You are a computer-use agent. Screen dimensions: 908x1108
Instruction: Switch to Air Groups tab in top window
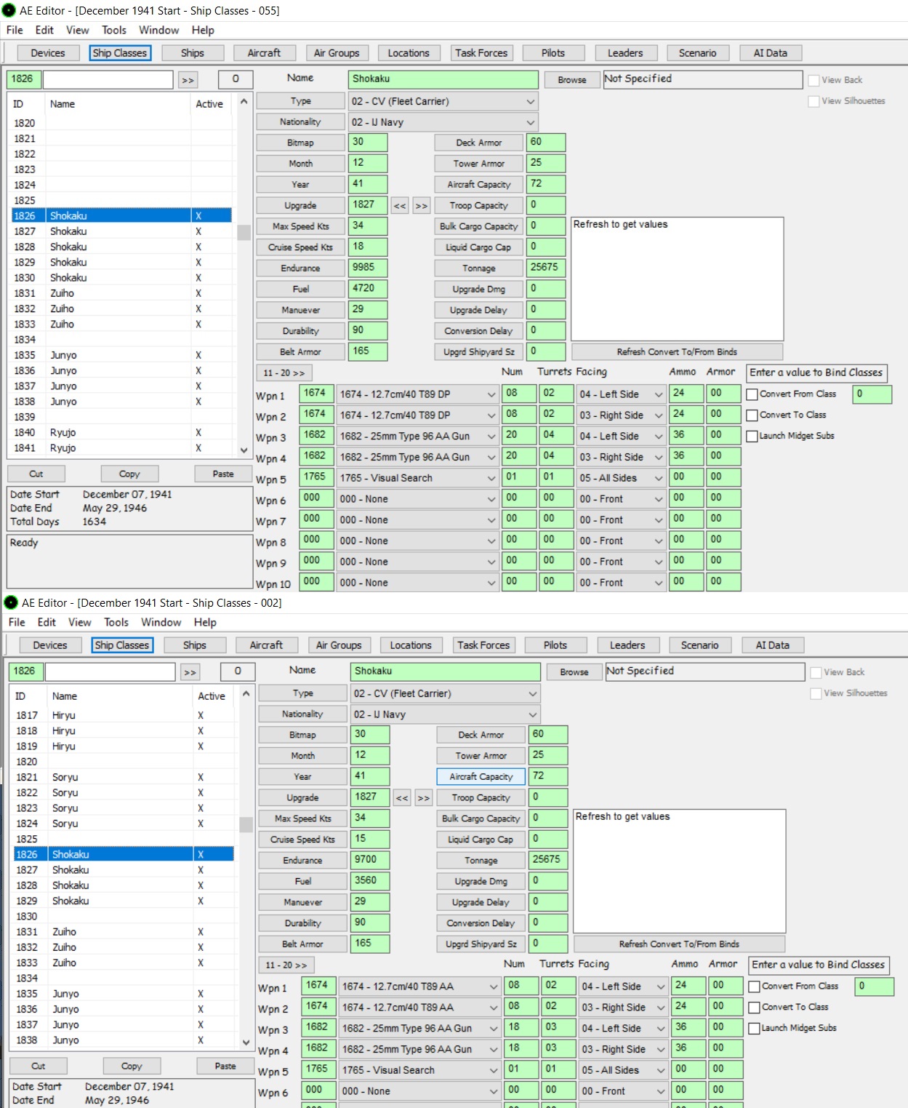pos(337,53)
